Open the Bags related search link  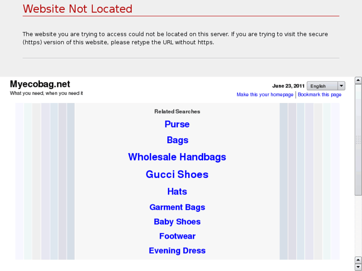(x=178, y=140)
